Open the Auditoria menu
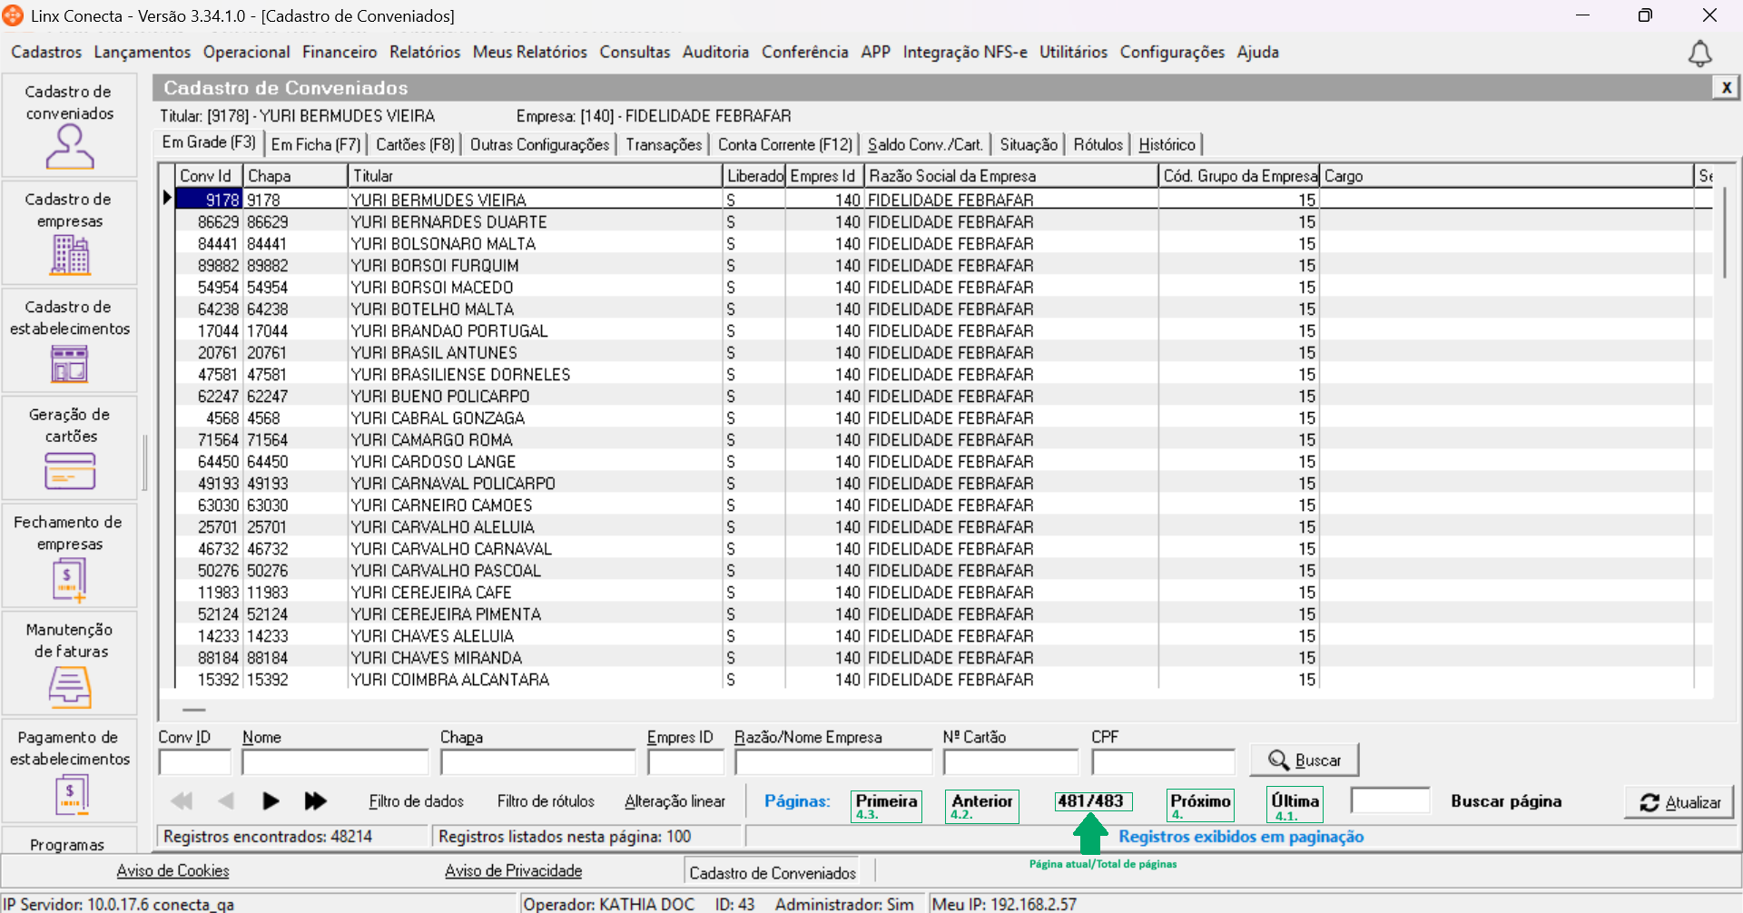Image resolution: width=1743 pixels, height=913 pixels. [x=715, y=53]
